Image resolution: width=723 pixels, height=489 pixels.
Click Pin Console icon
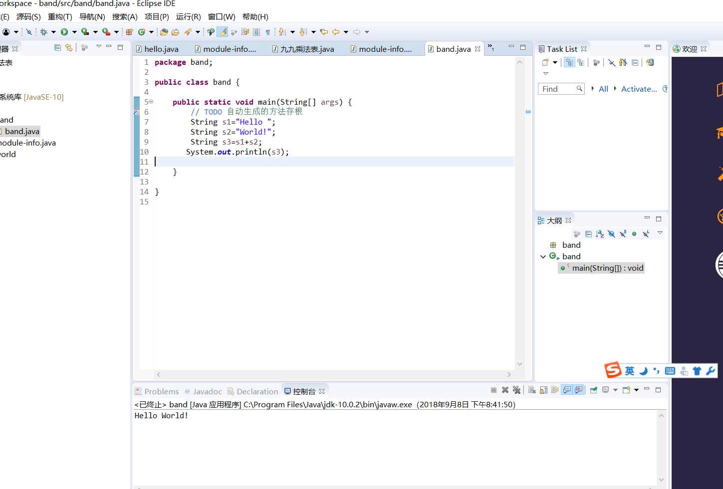click(x=593, y=390)
